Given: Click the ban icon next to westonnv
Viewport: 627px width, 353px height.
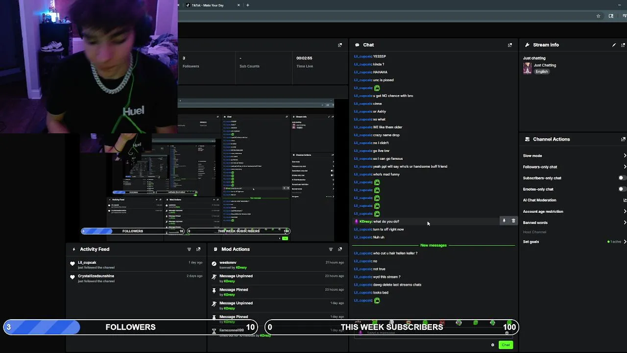Looking at the screenshot, I should pos(214,264).
